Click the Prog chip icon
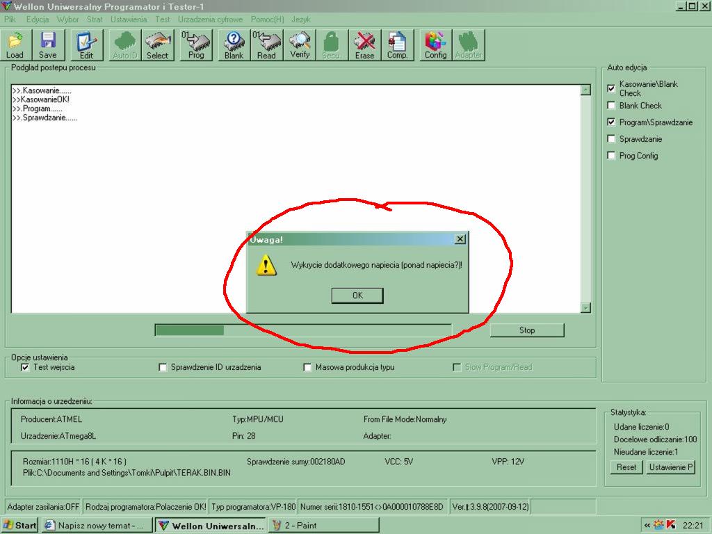Screen dimensions: 712x534 (196, 45)
